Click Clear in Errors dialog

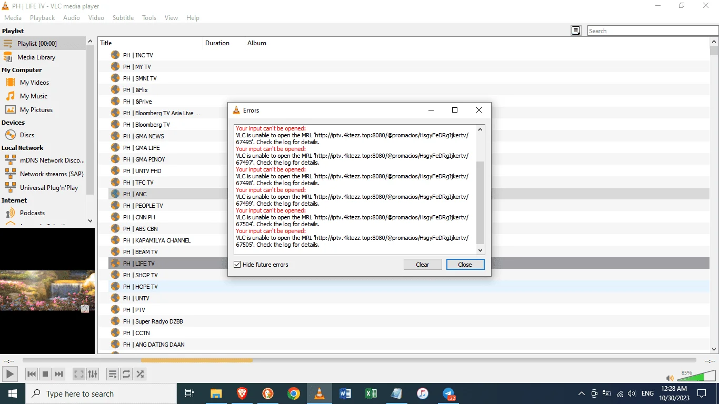[x=423, y=265]
